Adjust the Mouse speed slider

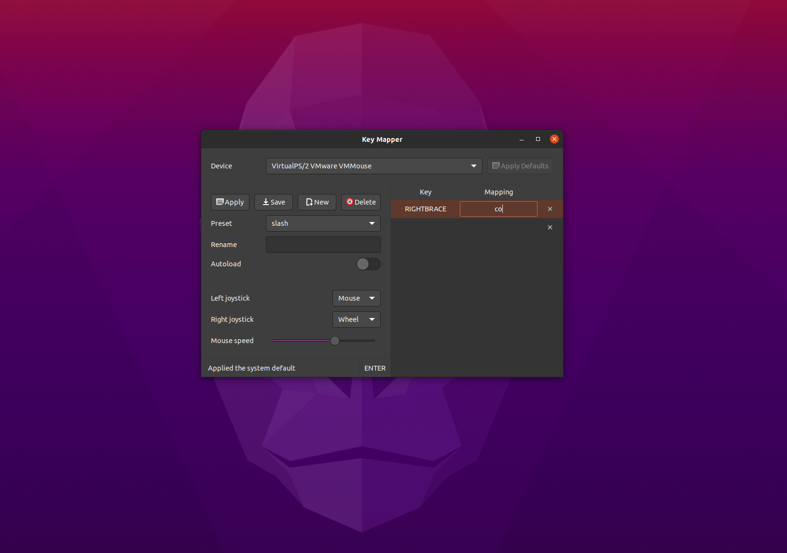point(335,340)
